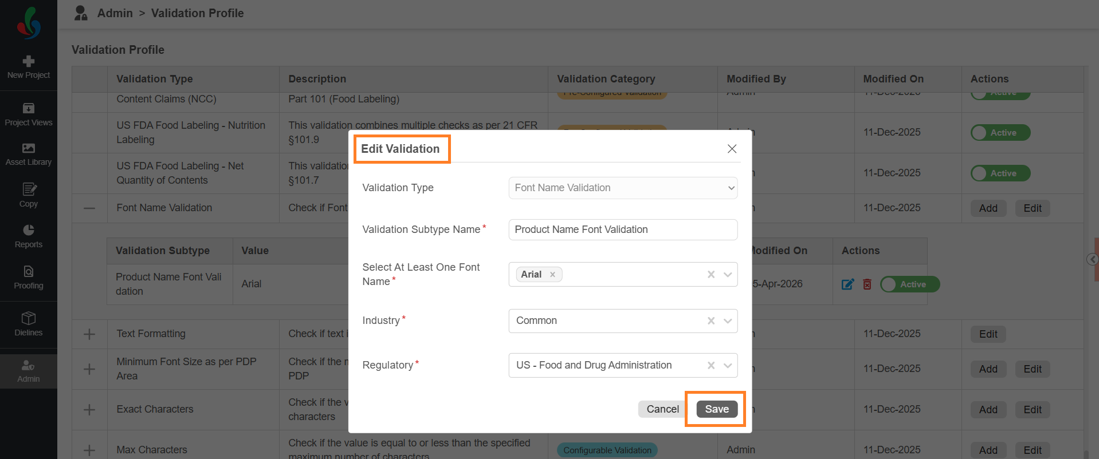Click the Validation Subtype Name field
Screen dimensions: 1099x459
622,230
